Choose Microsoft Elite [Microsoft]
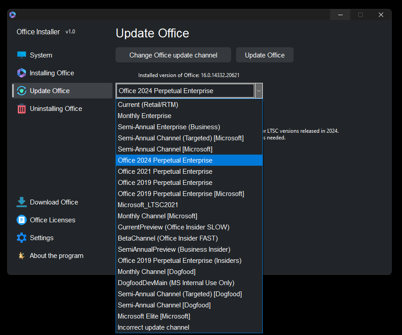 [x=189, y=316]
